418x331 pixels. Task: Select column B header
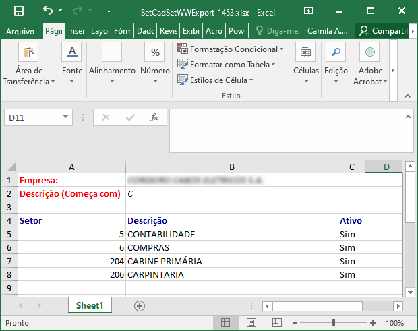click(232, 167)
